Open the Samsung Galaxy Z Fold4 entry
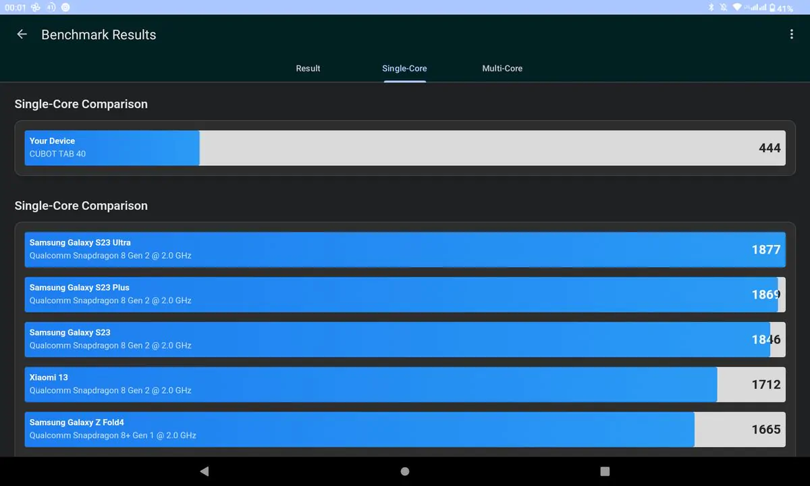 405,429
